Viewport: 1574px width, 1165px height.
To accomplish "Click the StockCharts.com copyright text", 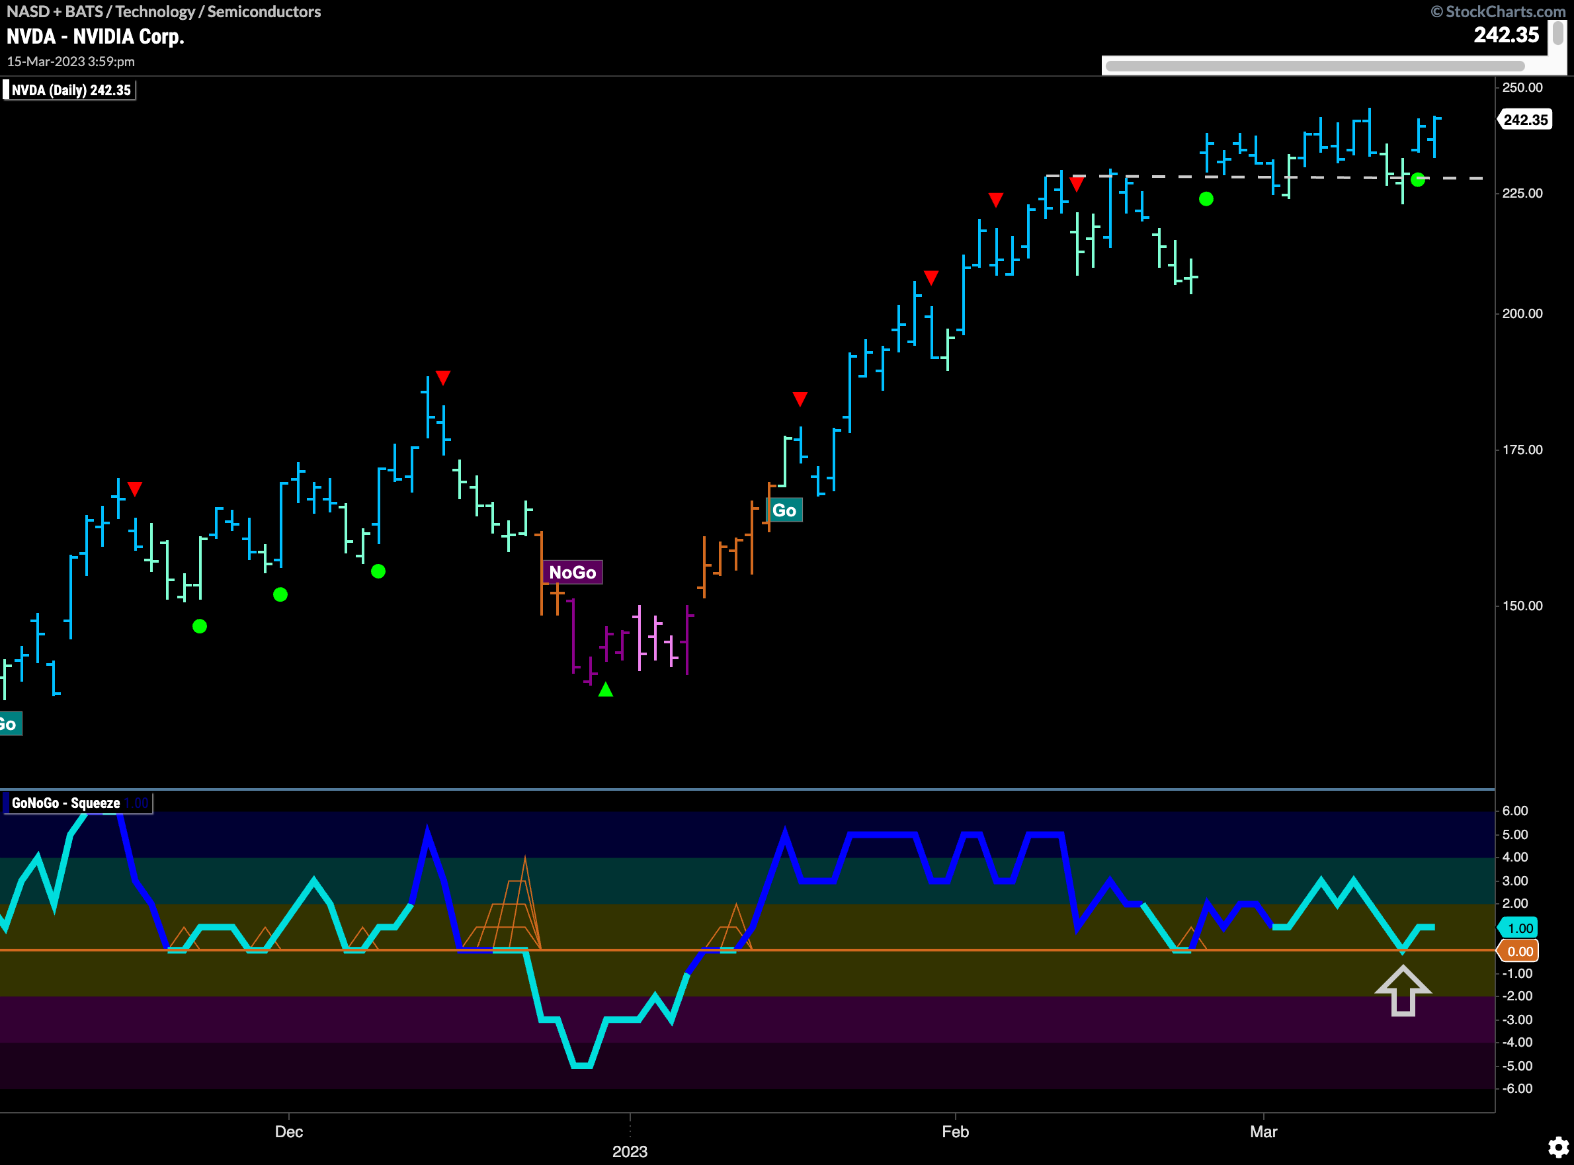I will tap(1498, 11).
